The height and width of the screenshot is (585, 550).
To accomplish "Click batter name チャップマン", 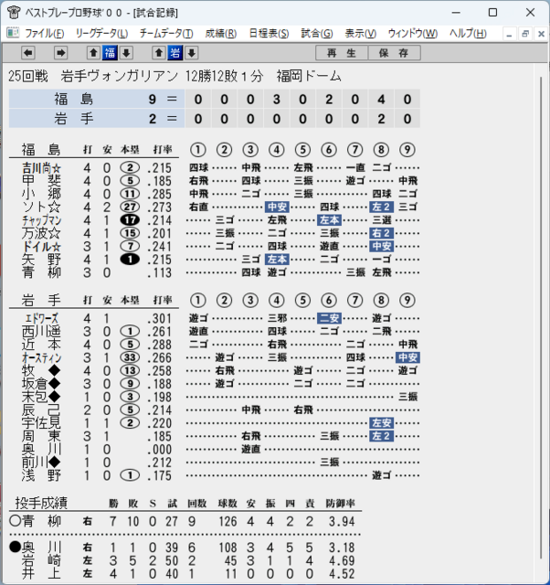I will click(x=41, y=220).
